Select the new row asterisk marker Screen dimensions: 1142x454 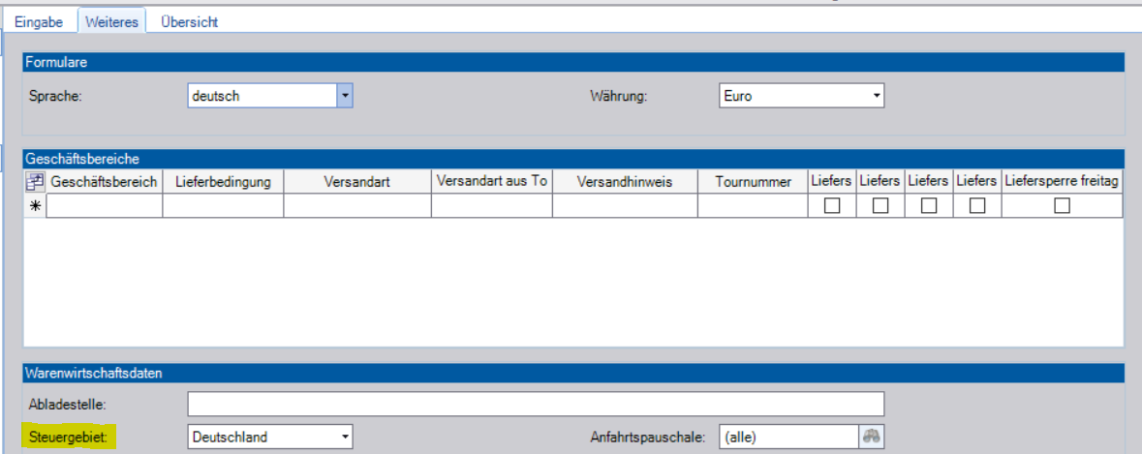coord(35,205)
